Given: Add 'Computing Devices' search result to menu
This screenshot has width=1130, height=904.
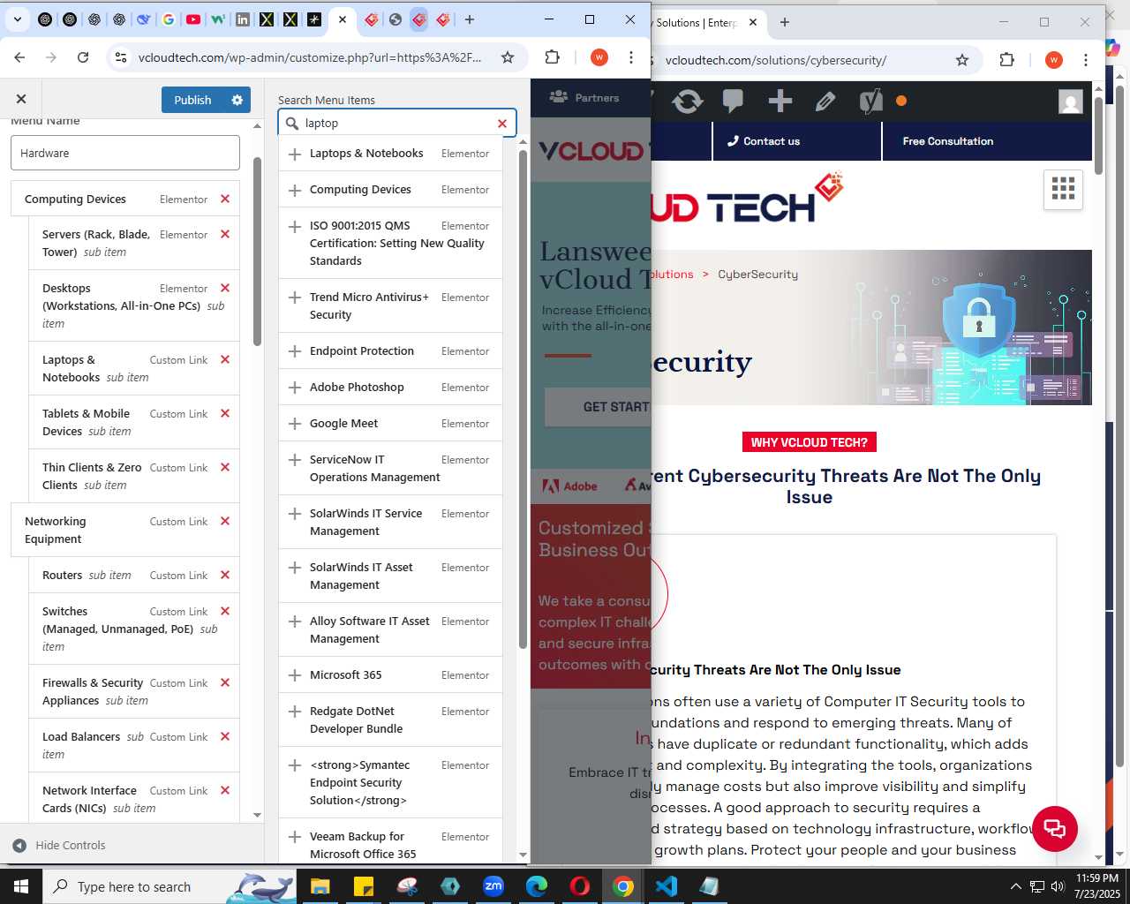Looking at the screenshot, I should pos(295,190).
